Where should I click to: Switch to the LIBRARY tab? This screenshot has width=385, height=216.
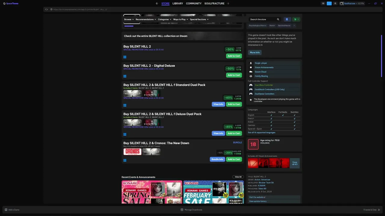pyautogui.click(x=178, y=3)
